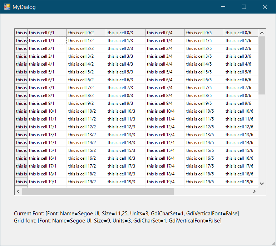Select cell 'this is cell 1/1'

tap(47, 41)
